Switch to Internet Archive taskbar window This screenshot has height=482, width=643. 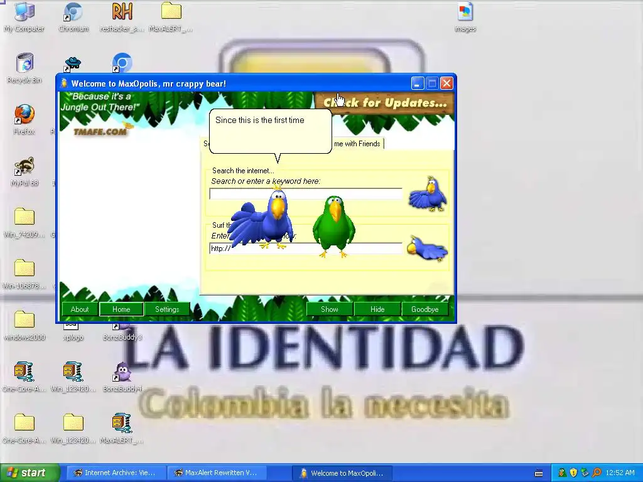[116, 473]
